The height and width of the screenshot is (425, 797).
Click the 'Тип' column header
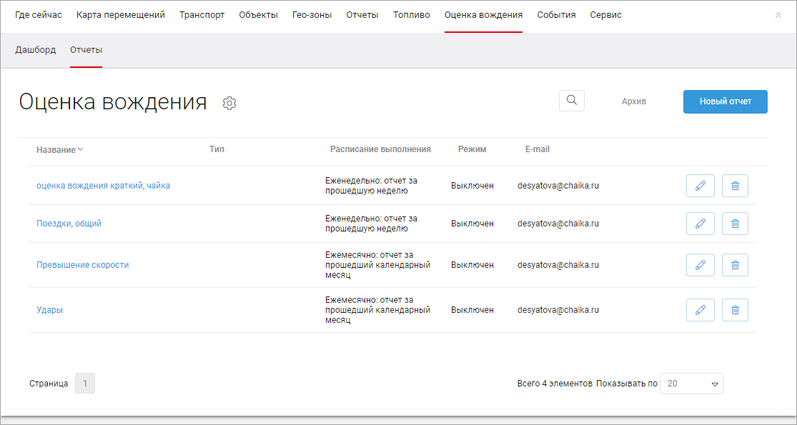point(217,149)
